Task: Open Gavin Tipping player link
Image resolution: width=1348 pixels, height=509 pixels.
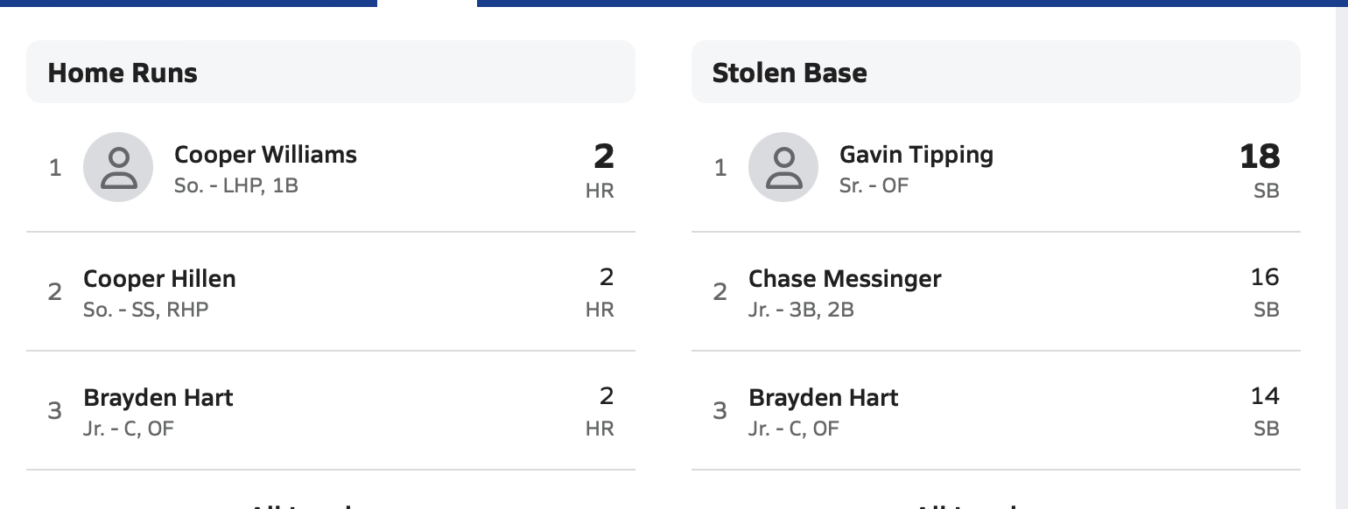Action: coord(916,155)
